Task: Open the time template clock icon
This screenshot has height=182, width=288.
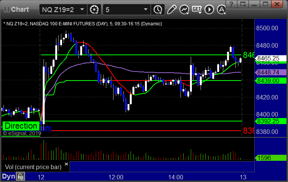Action: coord(158,9)
